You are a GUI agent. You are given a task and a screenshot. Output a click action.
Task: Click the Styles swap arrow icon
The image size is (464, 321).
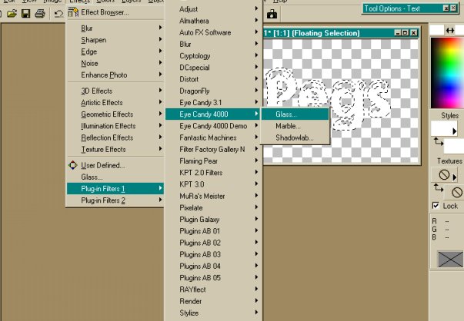pyautogui.click(x=439, y=142)
